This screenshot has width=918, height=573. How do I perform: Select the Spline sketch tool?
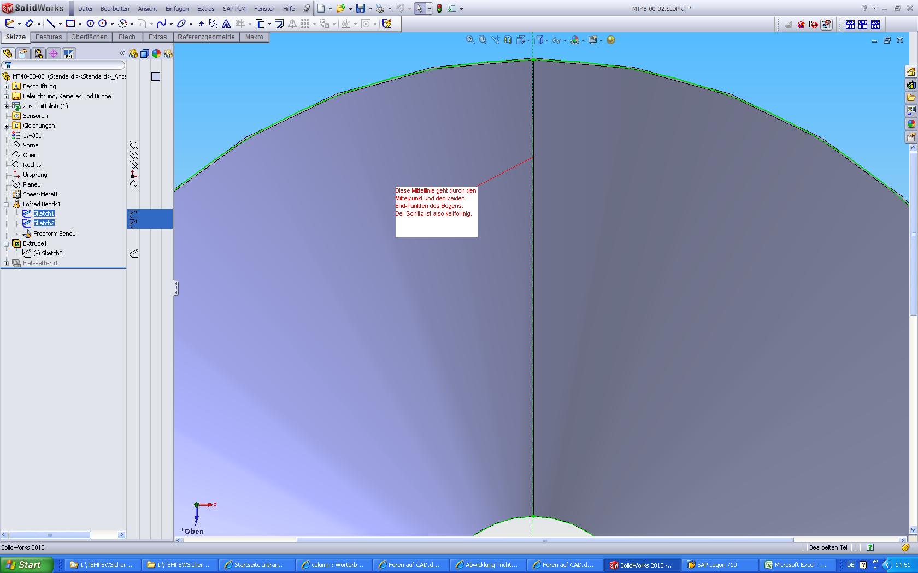point(161,23)
